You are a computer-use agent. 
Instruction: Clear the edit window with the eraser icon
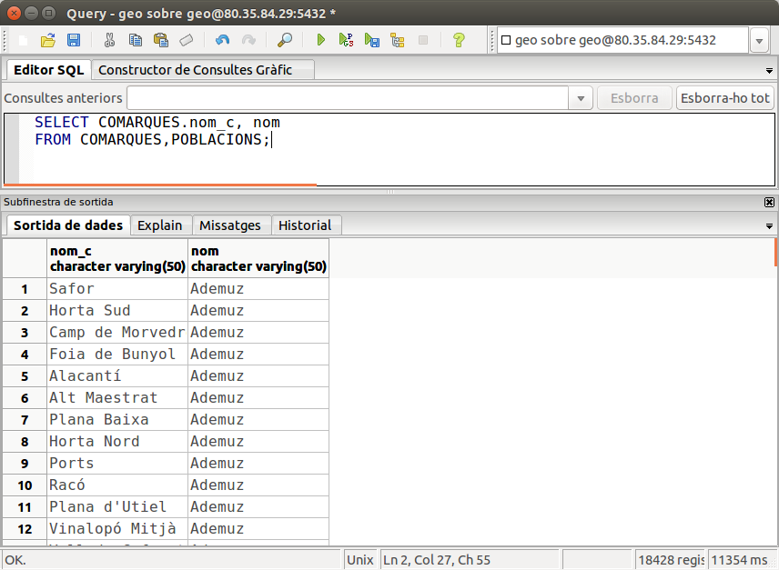click(187, 40)
